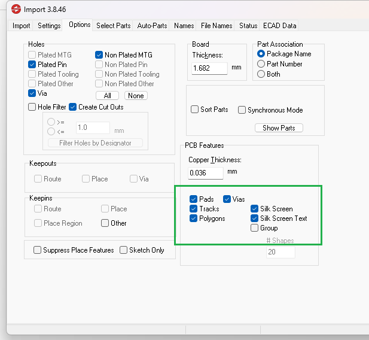
Task: Choose Both for Part Association
Action: click(x=261, y=74)
